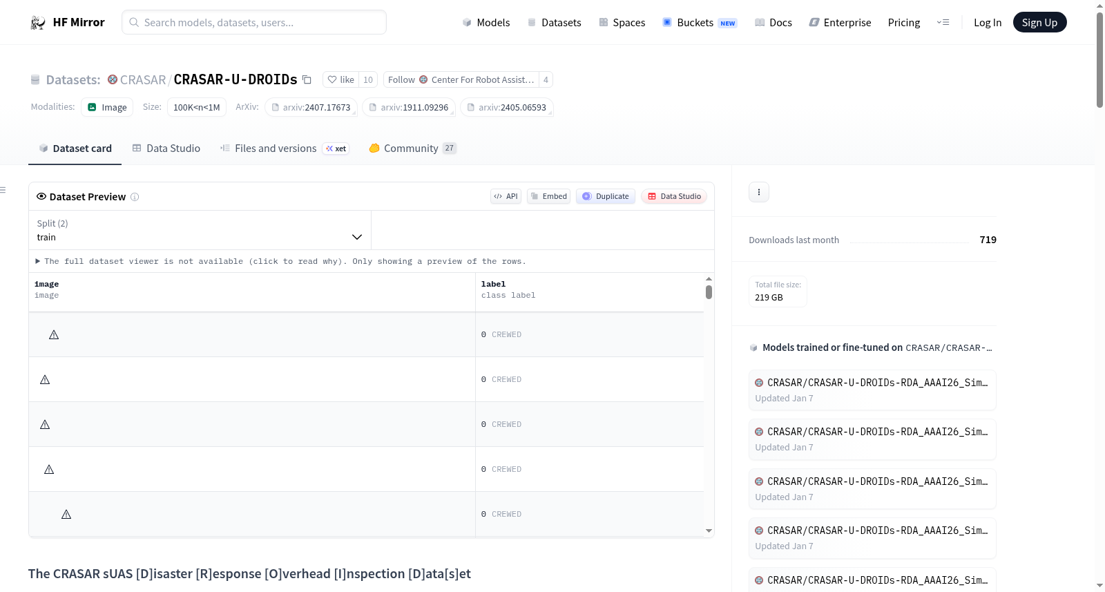Click the page vertical scrollbar thumb

[x=1099, y=60]
